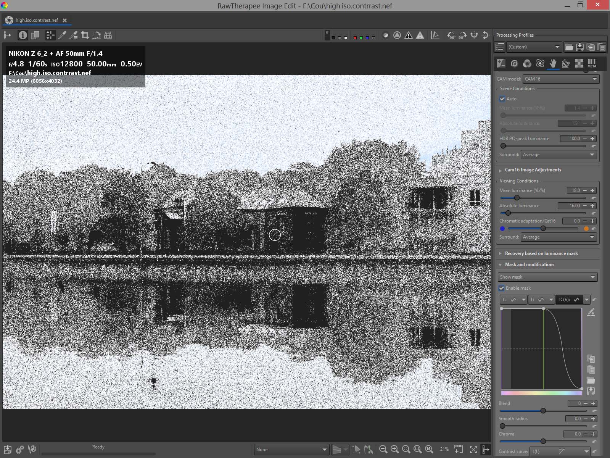The image size is (610, 458).
Task: Expand Cam16 Image Adjustments section
Action: [x=533, y=170]
